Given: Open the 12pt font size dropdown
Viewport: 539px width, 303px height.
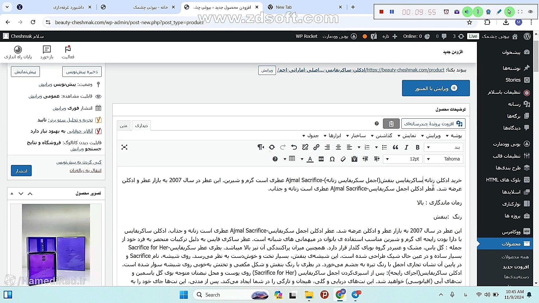Looking at the screenshot, I should coord(403,159).
